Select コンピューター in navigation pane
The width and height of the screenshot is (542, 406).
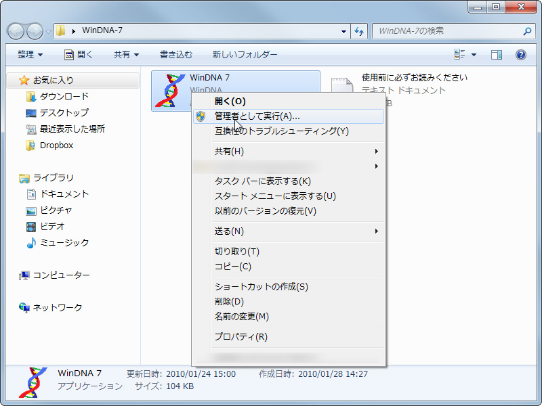[61, 275]
